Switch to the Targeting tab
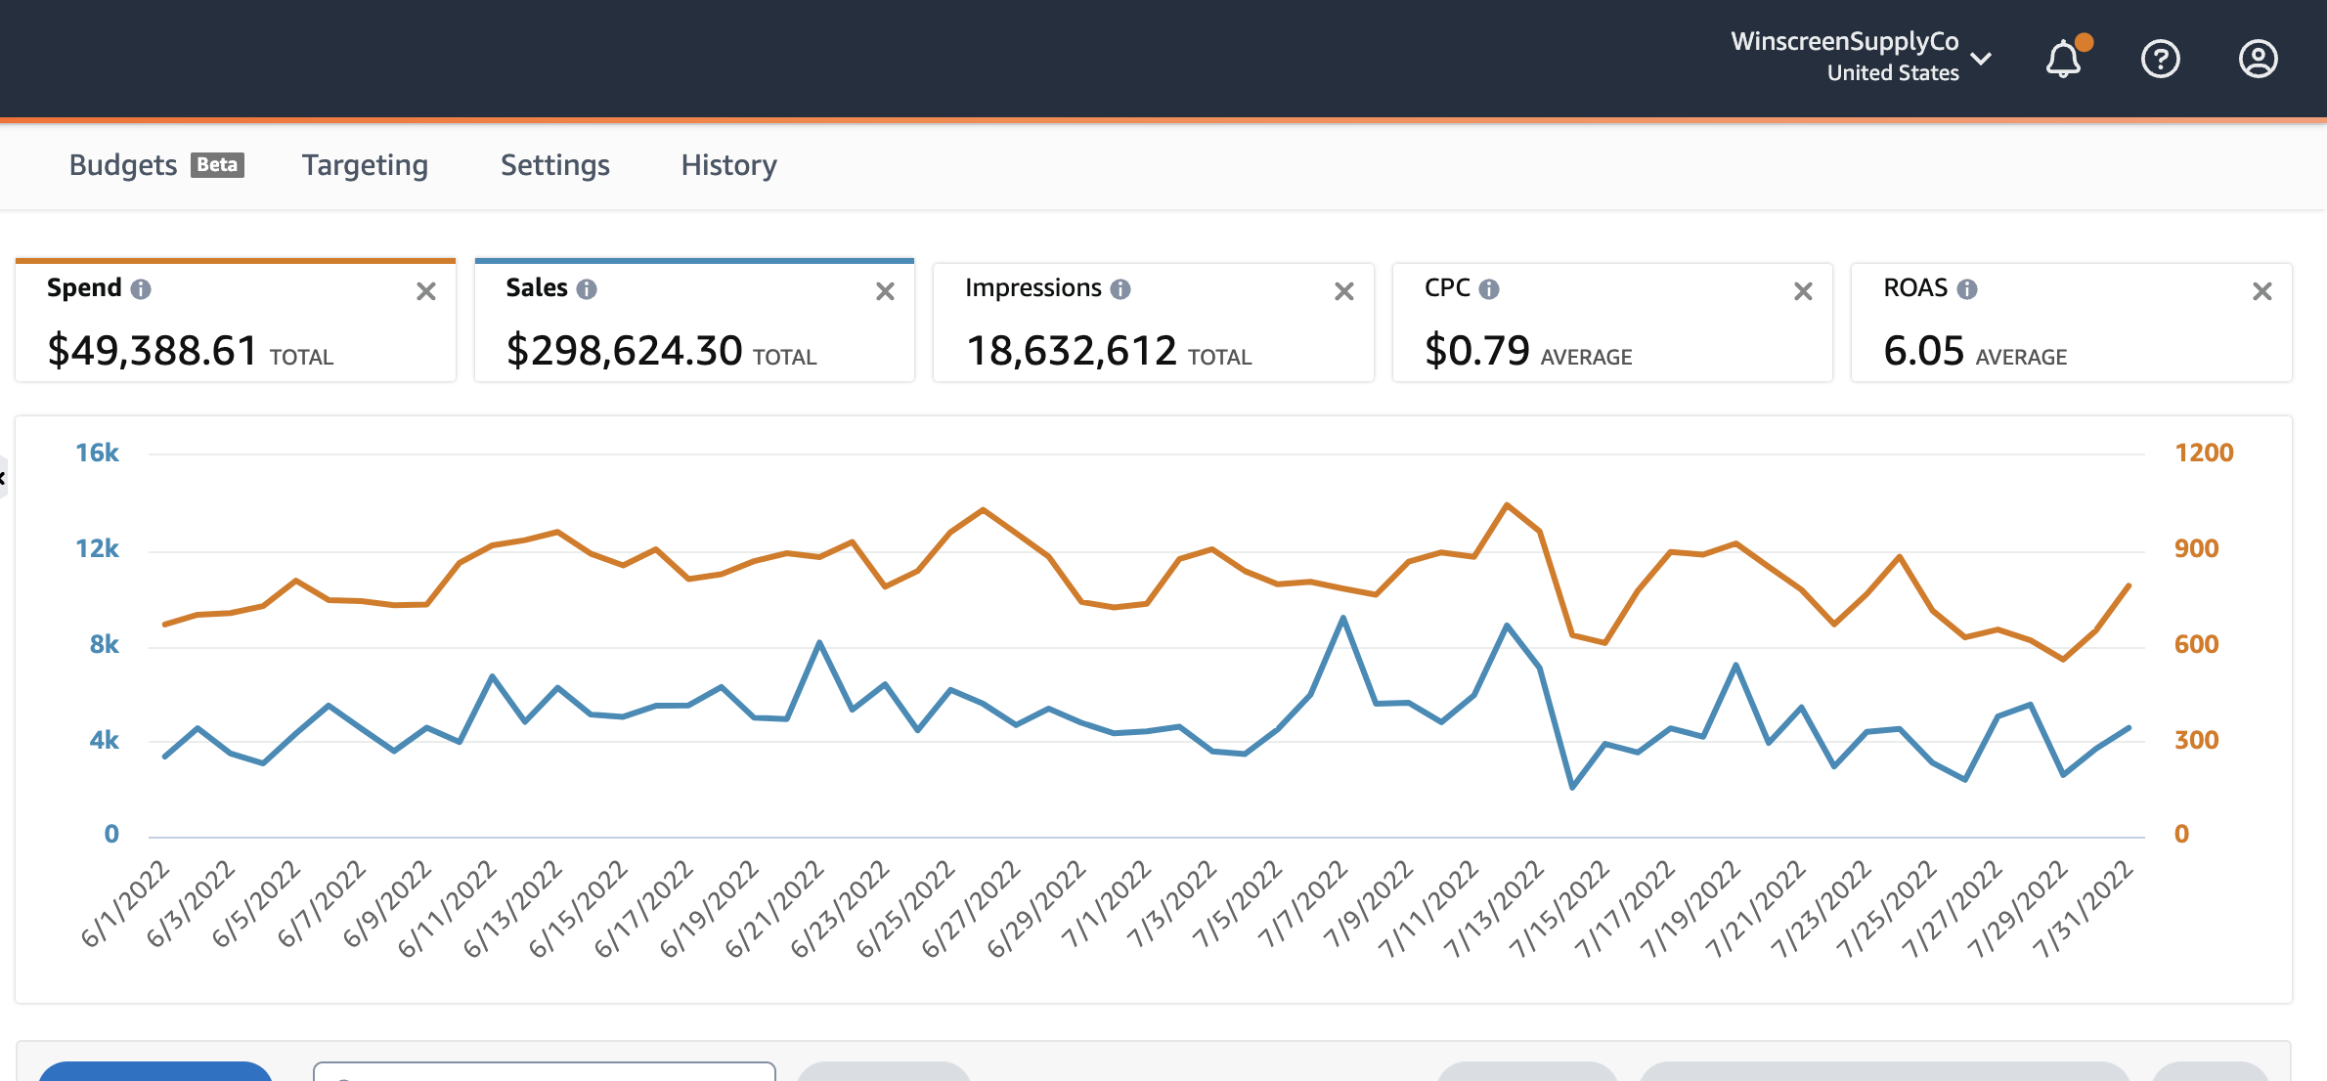2327x1081 pixels. click(365, 165)
